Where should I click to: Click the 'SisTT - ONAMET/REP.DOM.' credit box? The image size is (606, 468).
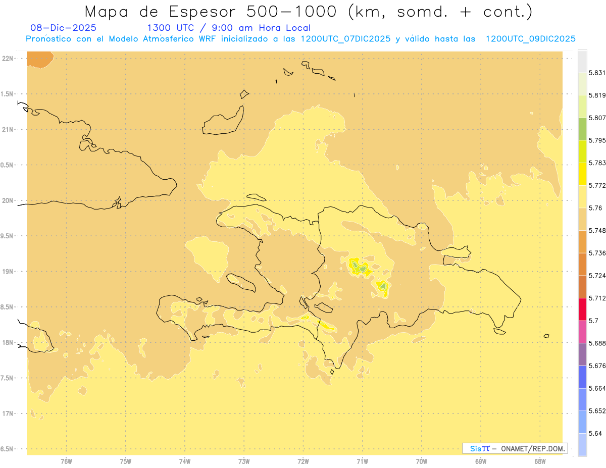(515, 448)
